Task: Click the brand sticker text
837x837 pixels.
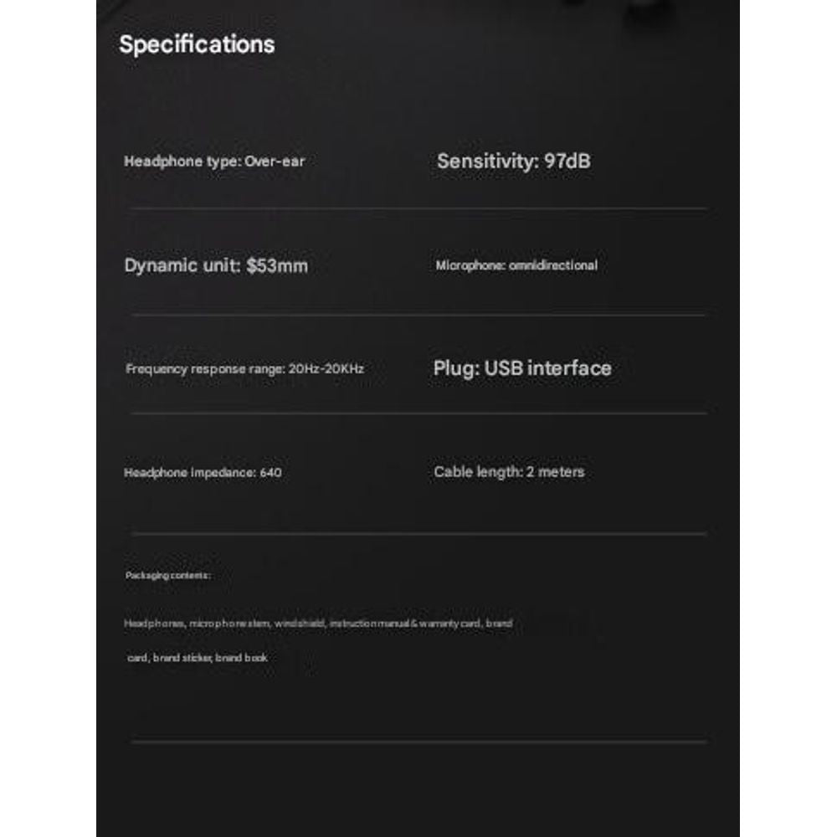Action: click(x=182, y=658)
